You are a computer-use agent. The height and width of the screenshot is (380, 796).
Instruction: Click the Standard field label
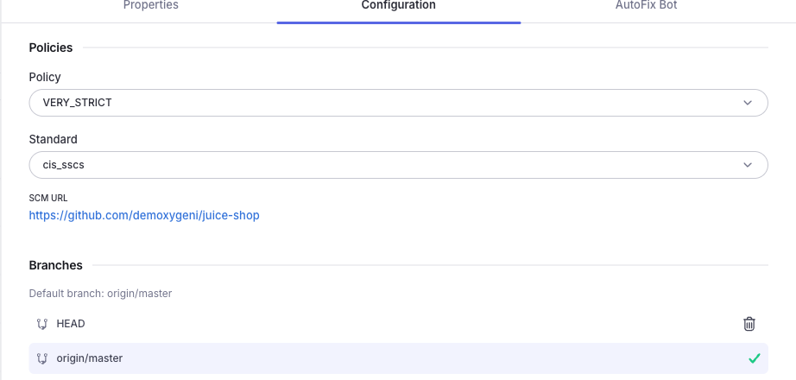click(x=54, y=139)
